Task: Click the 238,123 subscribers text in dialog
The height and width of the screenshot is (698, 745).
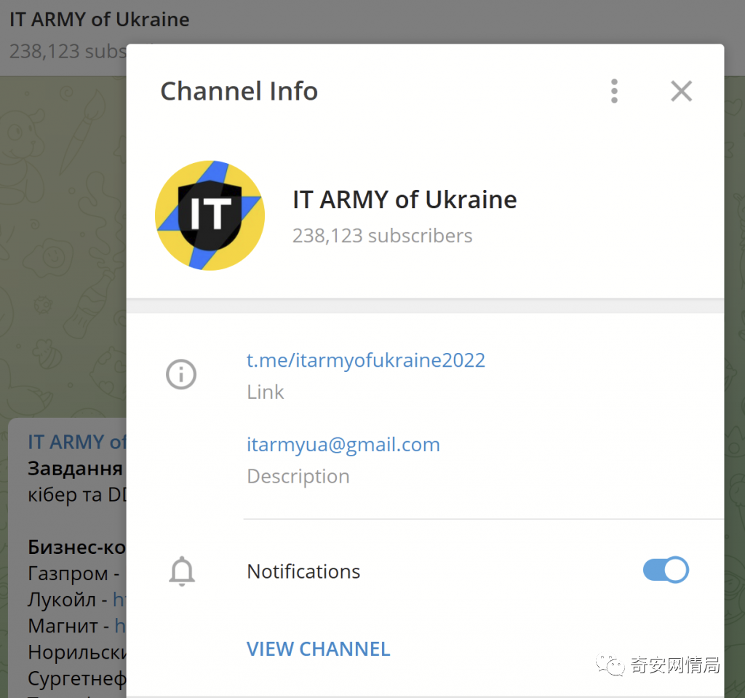Action: pyautogui.click(x=382, y=236)
